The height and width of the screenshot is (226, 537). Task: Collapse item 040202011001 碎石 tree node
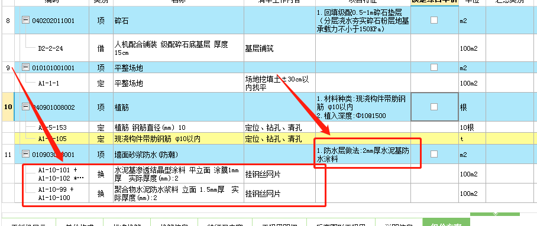point(25,20)
